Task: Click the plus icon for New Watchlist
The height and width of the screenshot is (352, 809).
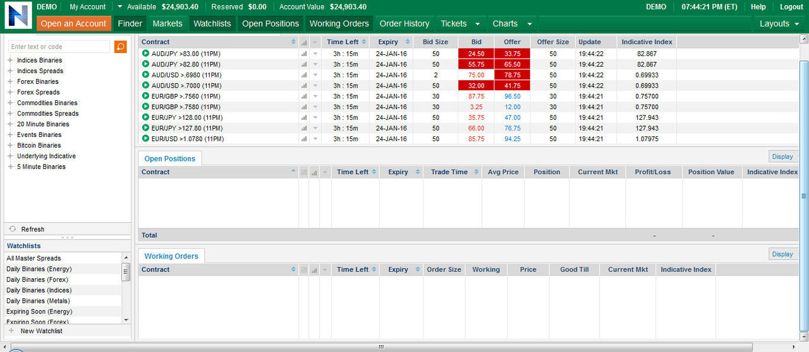Action: (x=11, y=331)
